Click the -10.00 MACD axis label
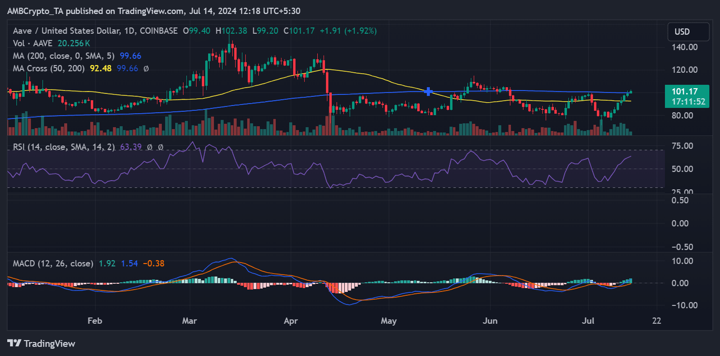 pyautogui.click(x=684, y=305)
